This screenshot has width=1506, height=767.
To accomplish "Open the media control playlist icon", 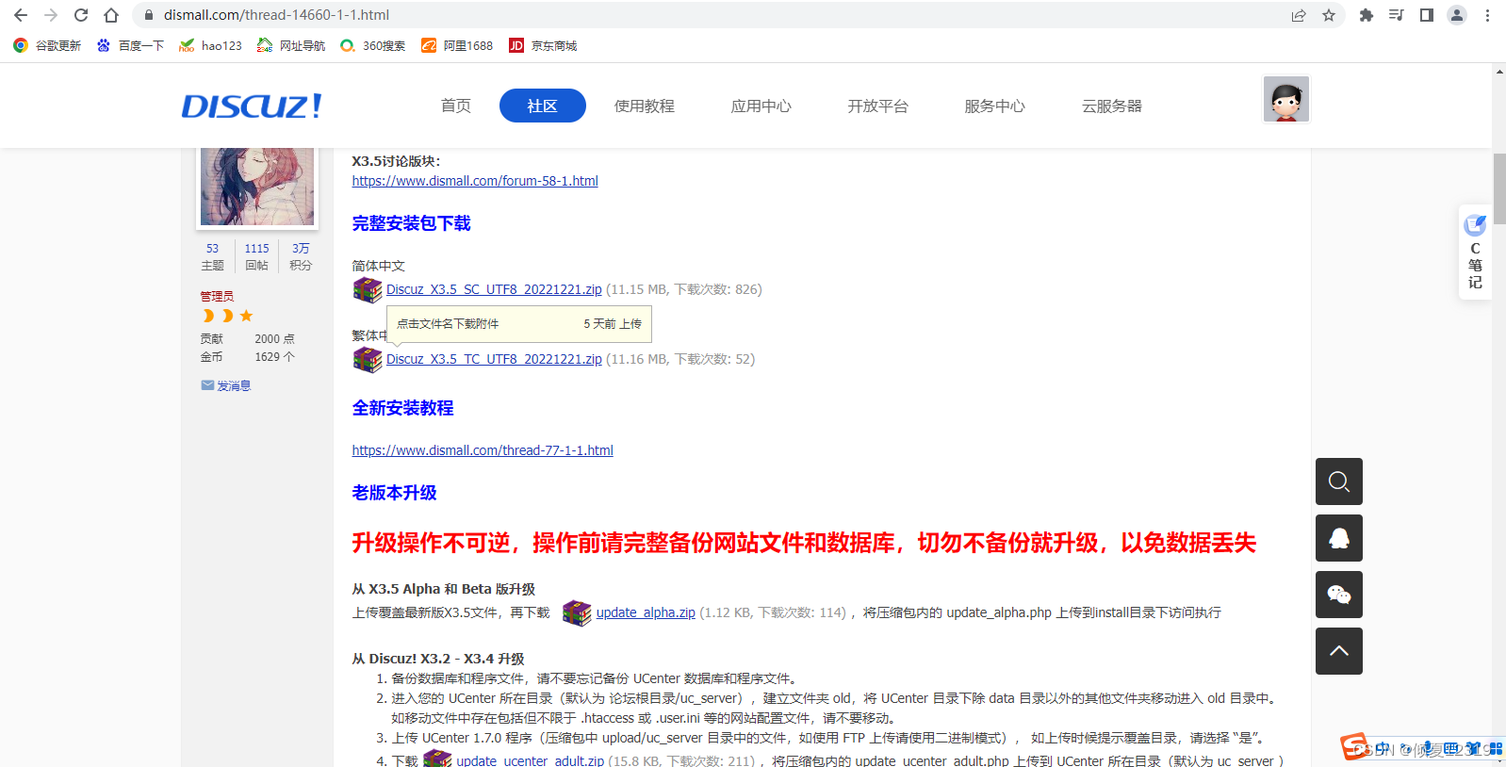I will [x=1397, y=15].
